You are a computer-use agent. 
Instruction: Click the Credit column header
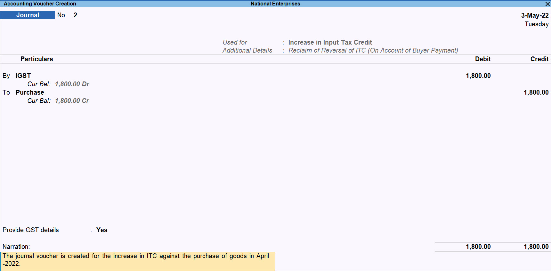point(539,59)
